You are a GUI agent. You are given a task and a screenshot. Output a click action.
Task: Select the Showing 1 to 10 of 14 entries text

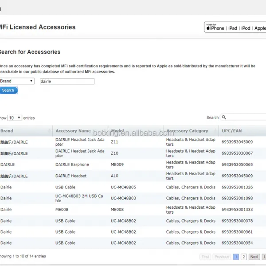[23, 256]
